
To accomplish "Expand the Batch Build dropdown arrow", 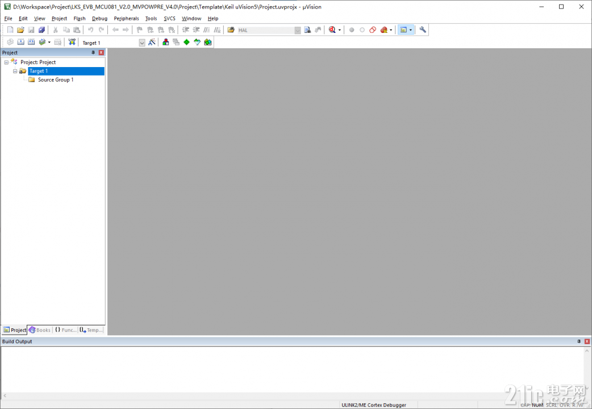I will point(49,42).
